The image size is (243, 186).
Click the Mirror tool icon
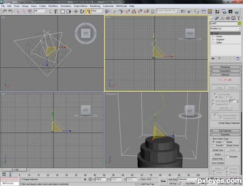(x=183, y=12)
